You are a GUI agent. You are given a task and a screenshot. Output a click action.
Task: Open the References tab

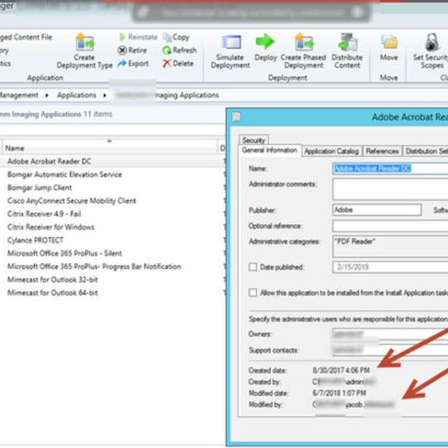tap(382, 151)
